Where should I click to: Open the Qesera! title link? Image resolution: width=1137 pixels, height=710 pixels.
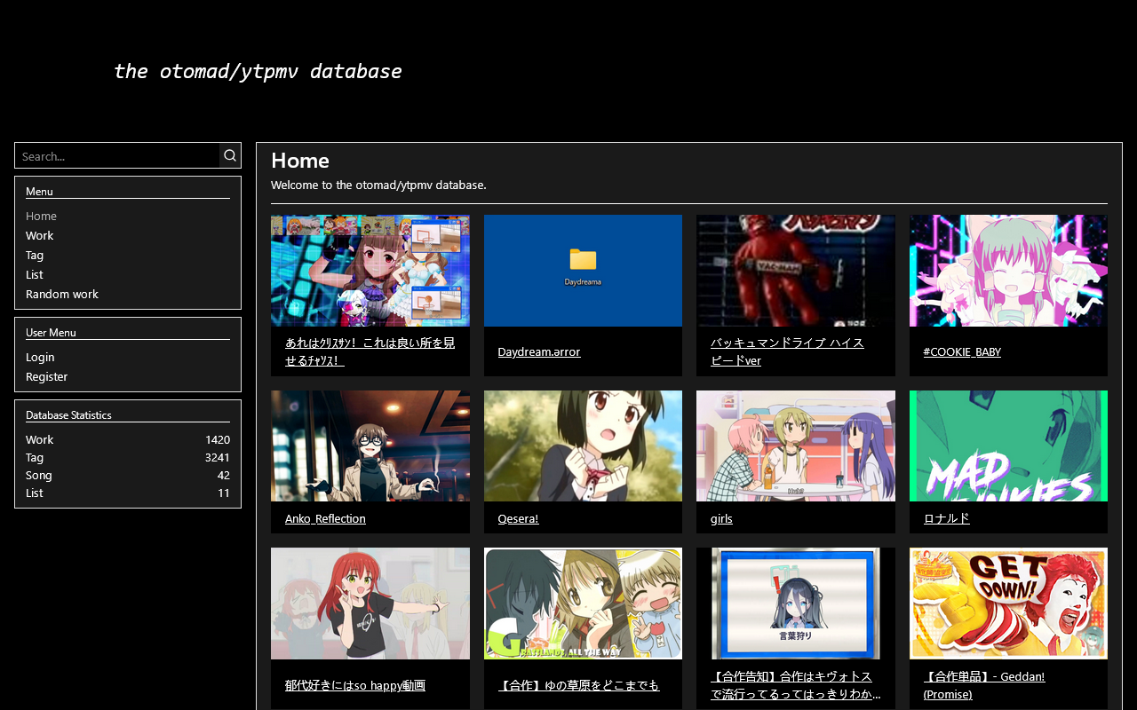tap(518, 518)
